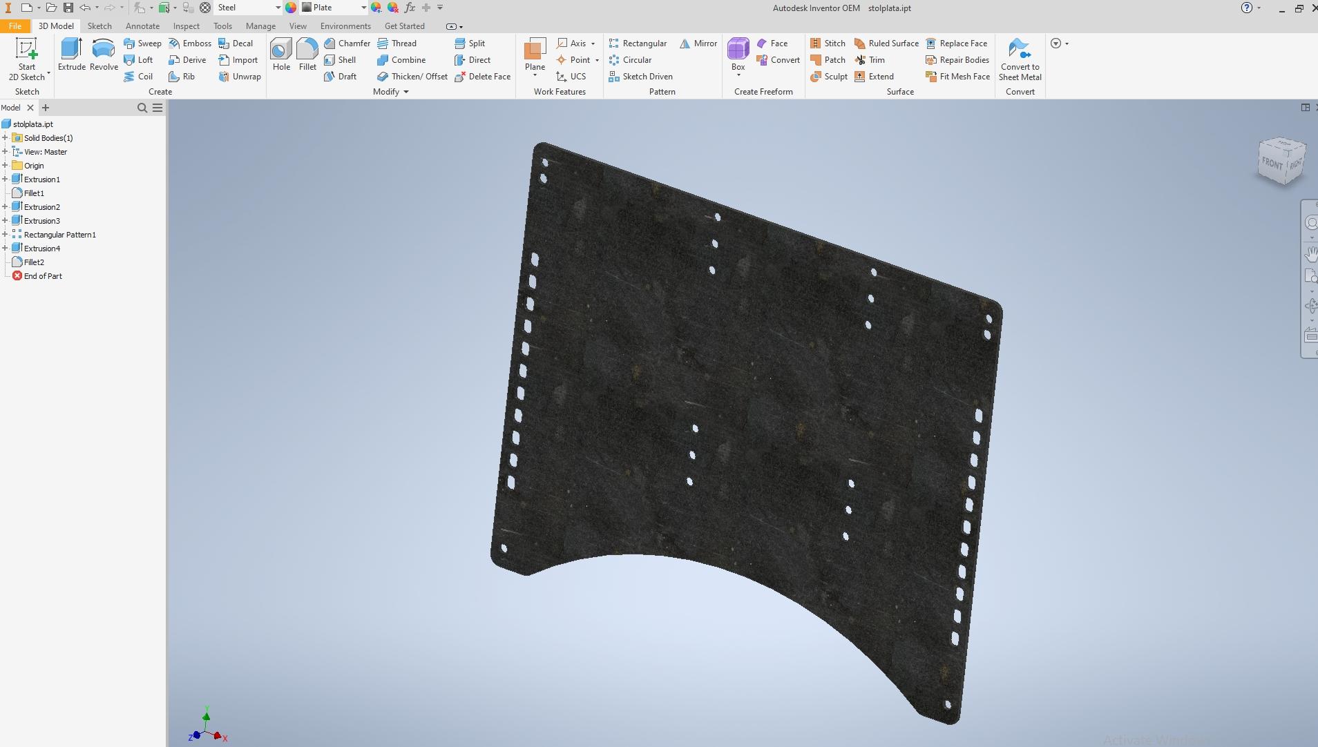Screen dimensions: 1318x747
Task: Select the Extrude tool
Action: click(x=71, y=55)
